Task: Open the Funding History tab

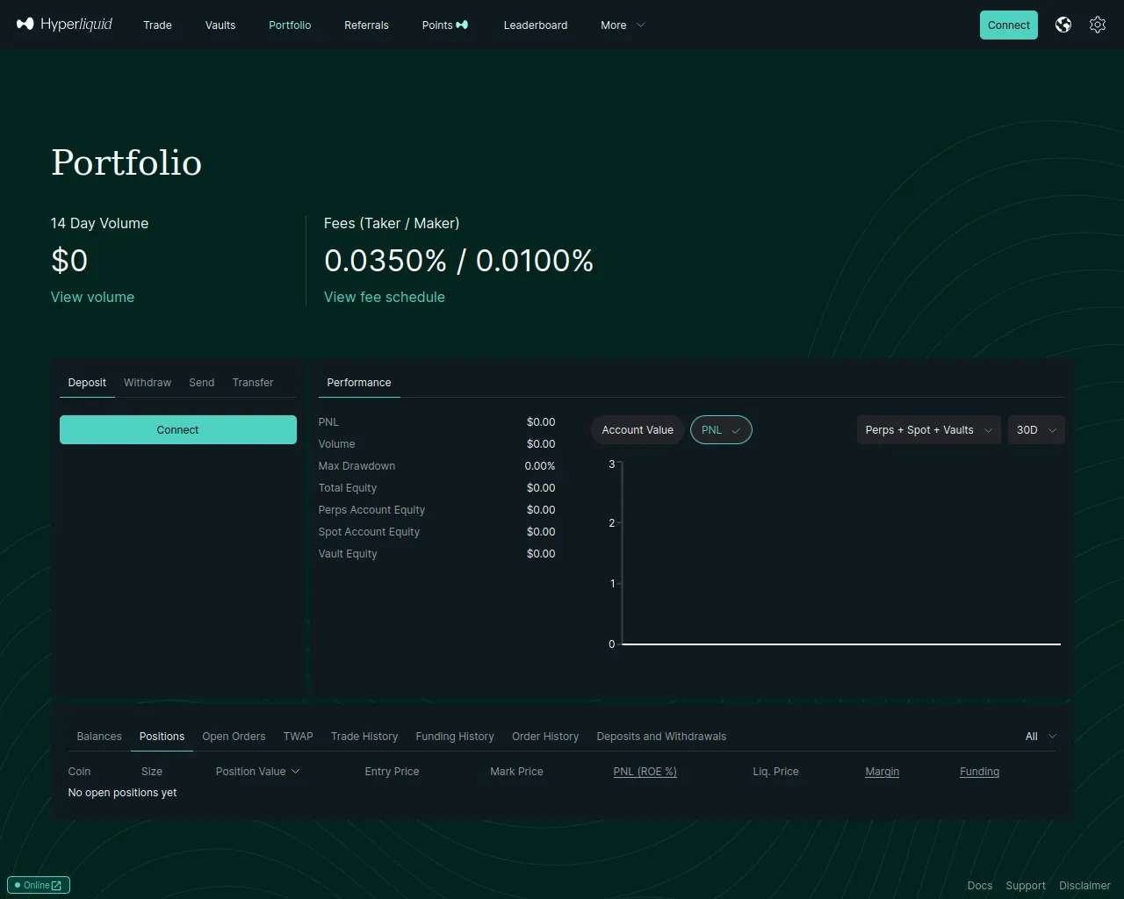Action: pyautogui.click(x=455, y=737)
